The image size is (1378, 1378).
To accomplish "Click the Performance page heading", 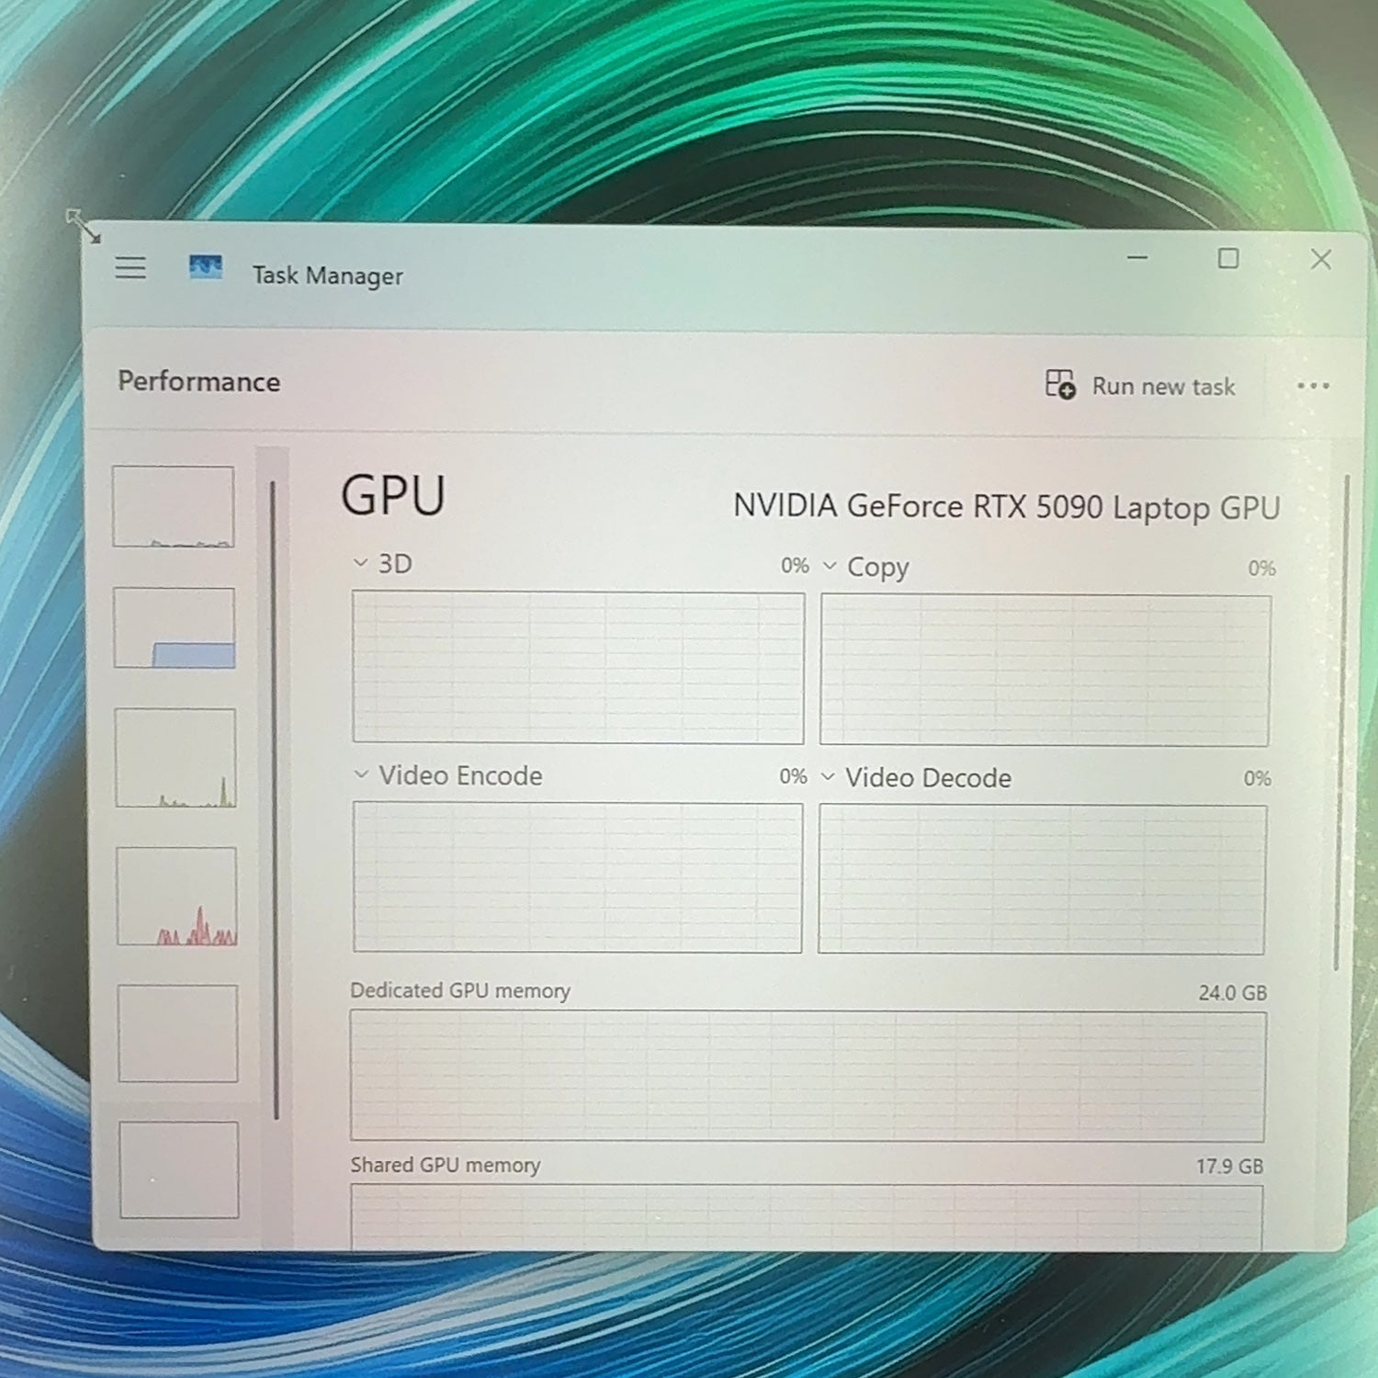I will [199, 381].
